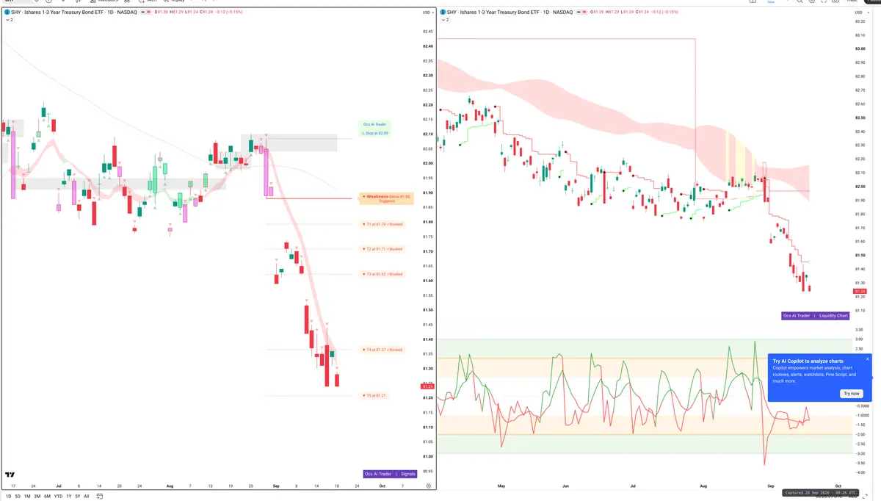Select the 1D time range

8,497
